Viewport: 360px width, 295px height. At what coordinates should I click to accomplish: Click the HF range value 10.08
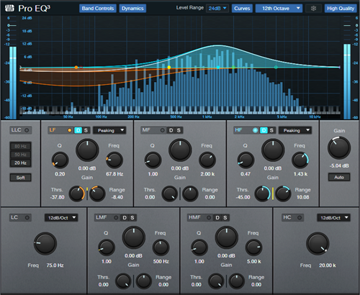coord(303,197)
